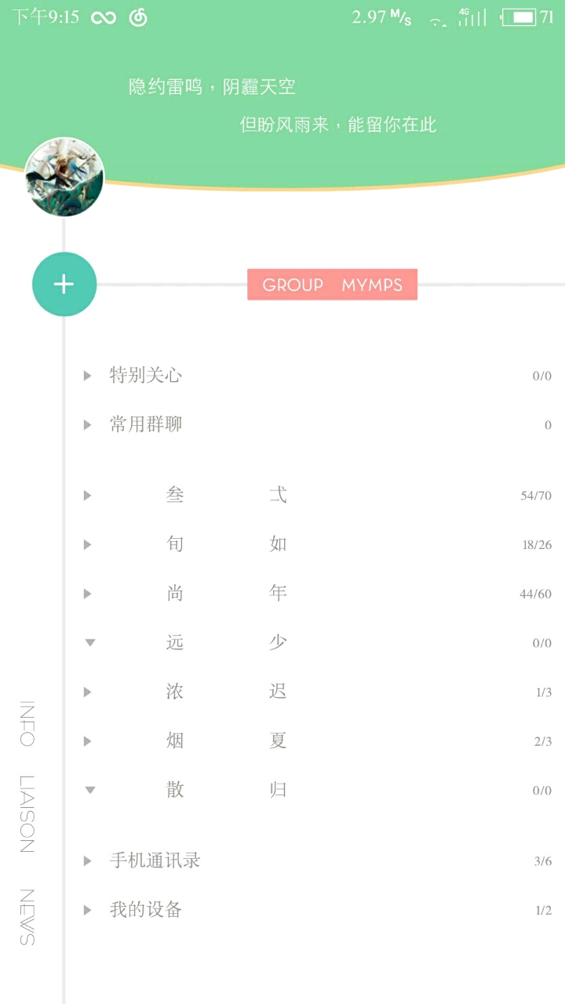Tap the NetEase music status icon
The width and height of the screenshot is (565, 1004).
coord(138,18)
